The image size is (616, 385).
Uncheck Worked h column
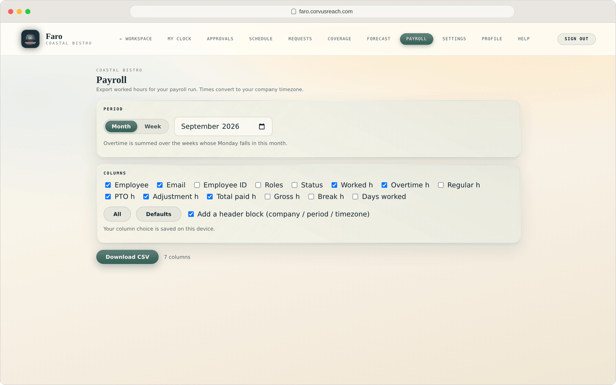click(334, 185)
